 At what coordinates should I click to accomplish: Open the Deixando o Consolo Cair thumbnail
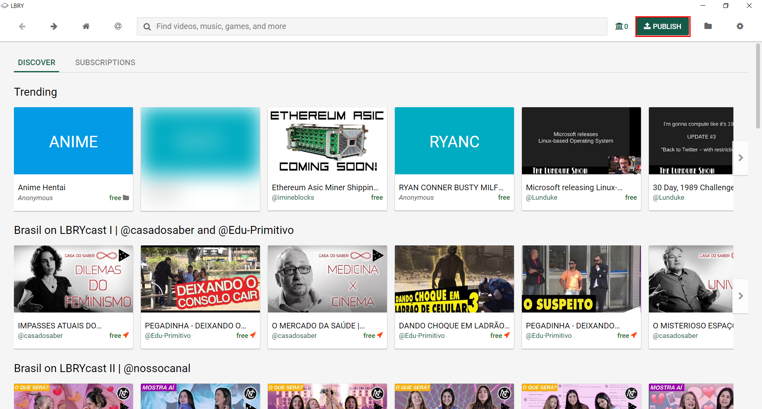pyautogui.click(x=200, y=279)
